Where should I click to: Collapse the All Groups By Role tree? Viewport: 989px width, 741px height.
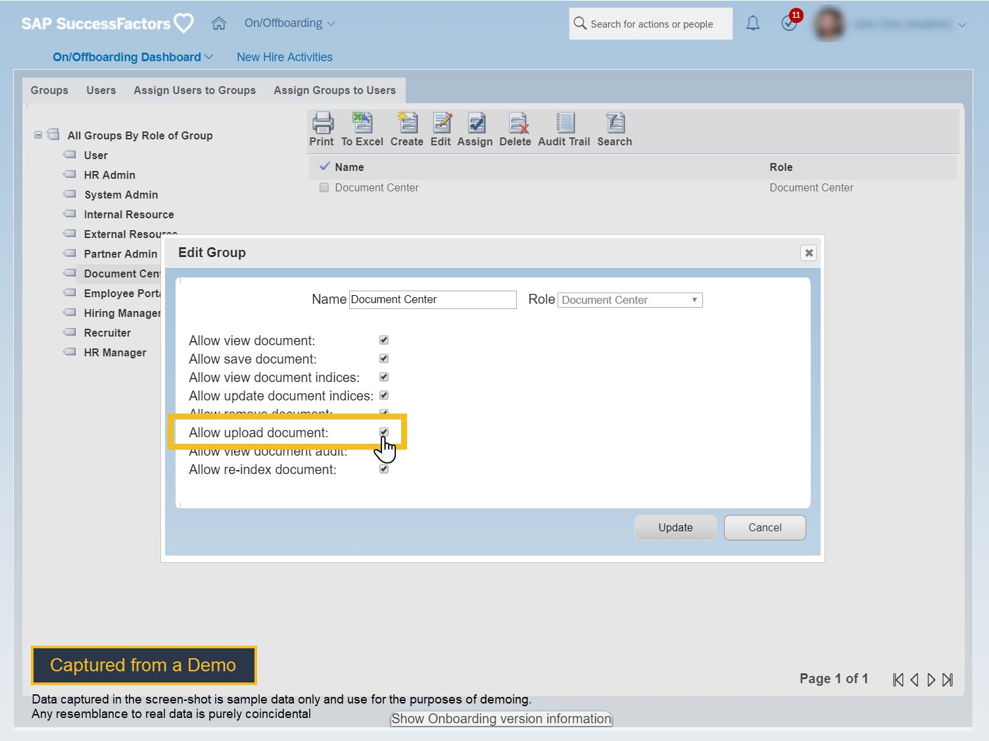[x=38, y=135]
